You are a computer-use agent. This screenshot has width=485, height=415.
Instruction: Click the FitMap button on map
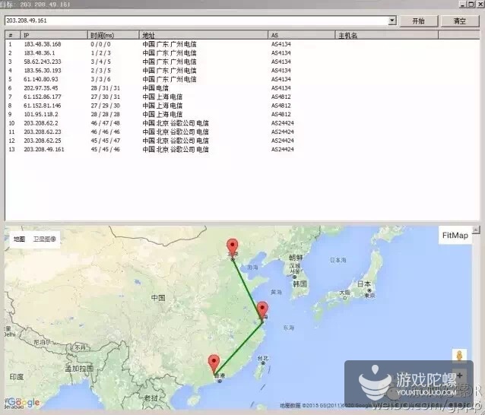pos(455,236)
